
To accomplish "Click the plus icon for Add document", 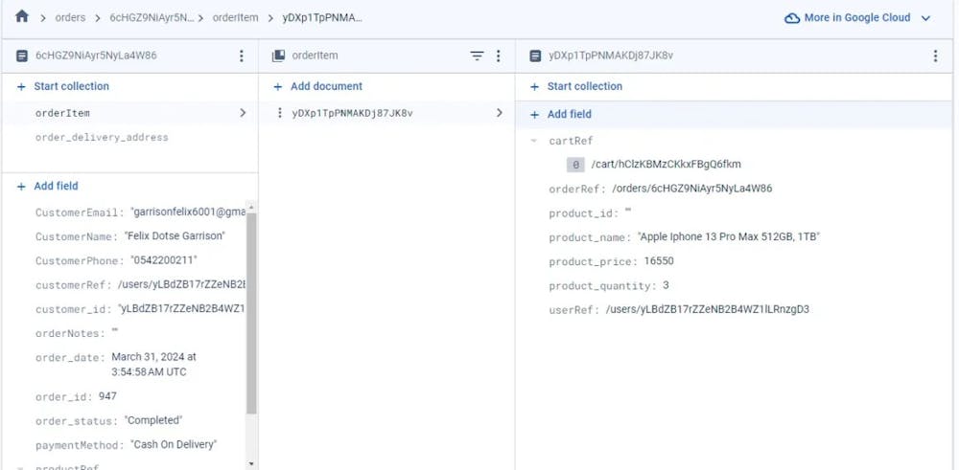I will point(278,86).
